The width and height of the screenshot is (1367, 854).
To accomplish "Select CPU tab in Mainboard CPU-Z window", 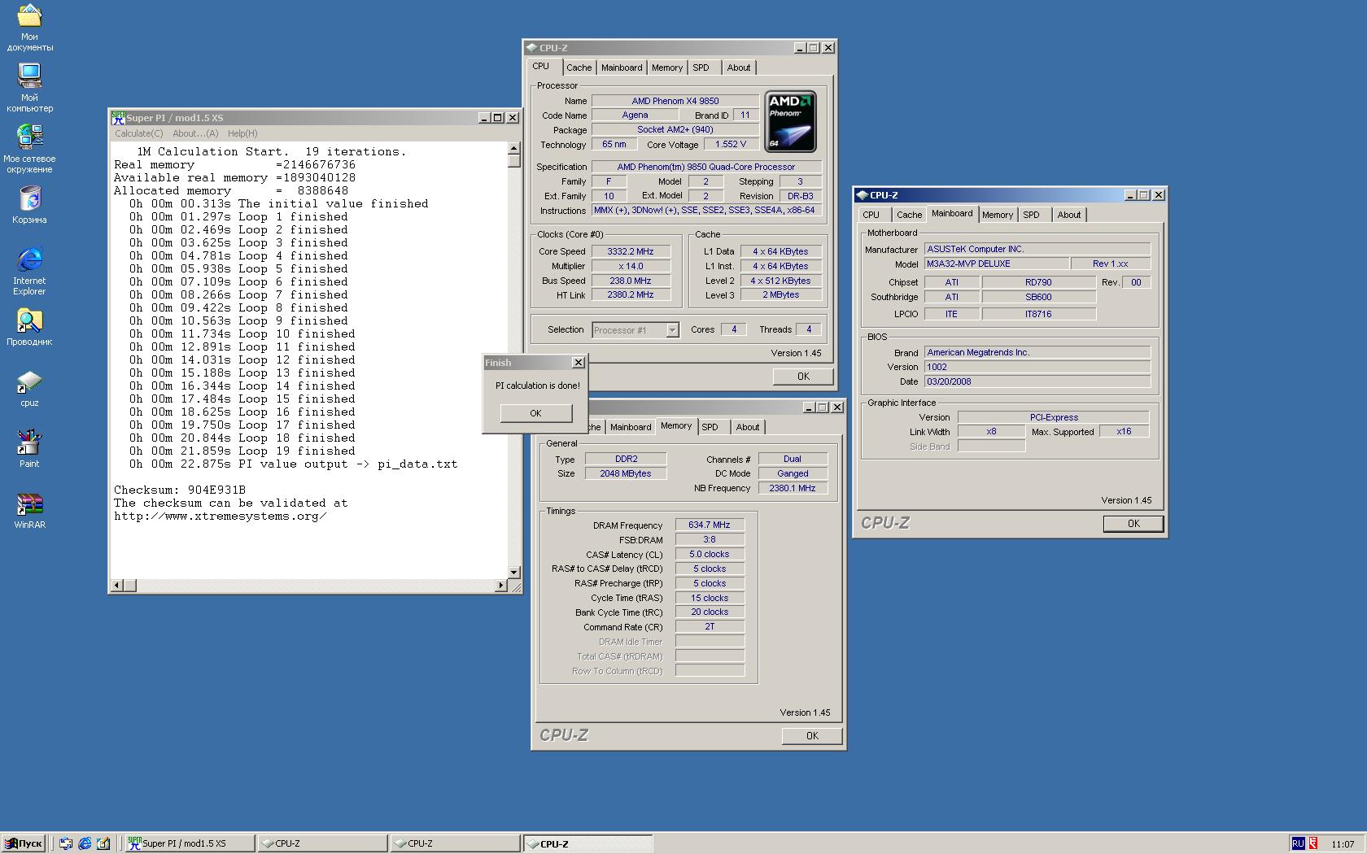I will [x=871, y=215].
